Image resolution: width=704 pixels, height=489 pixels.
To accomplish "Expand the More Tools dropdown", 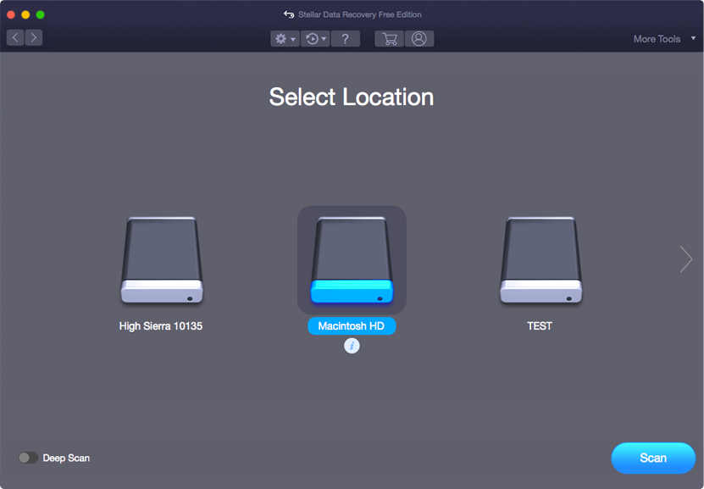I will click(664, 39).
